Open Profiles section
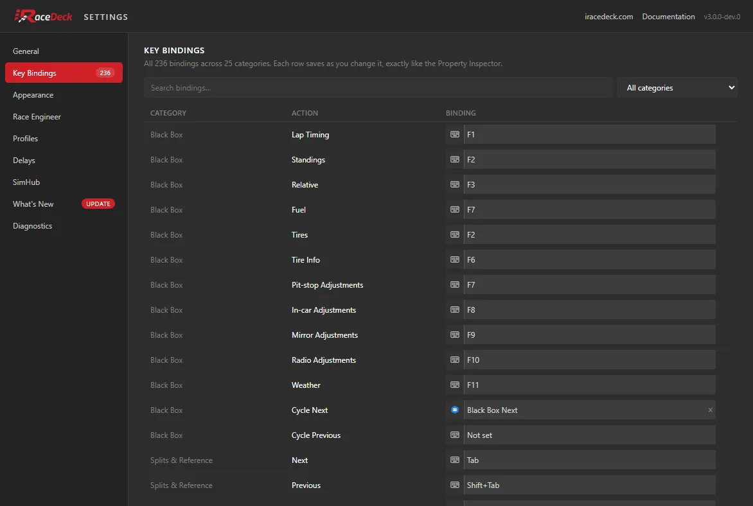This screenshot has height=506, width=753. pyautogui.click(x=64, y=138)
